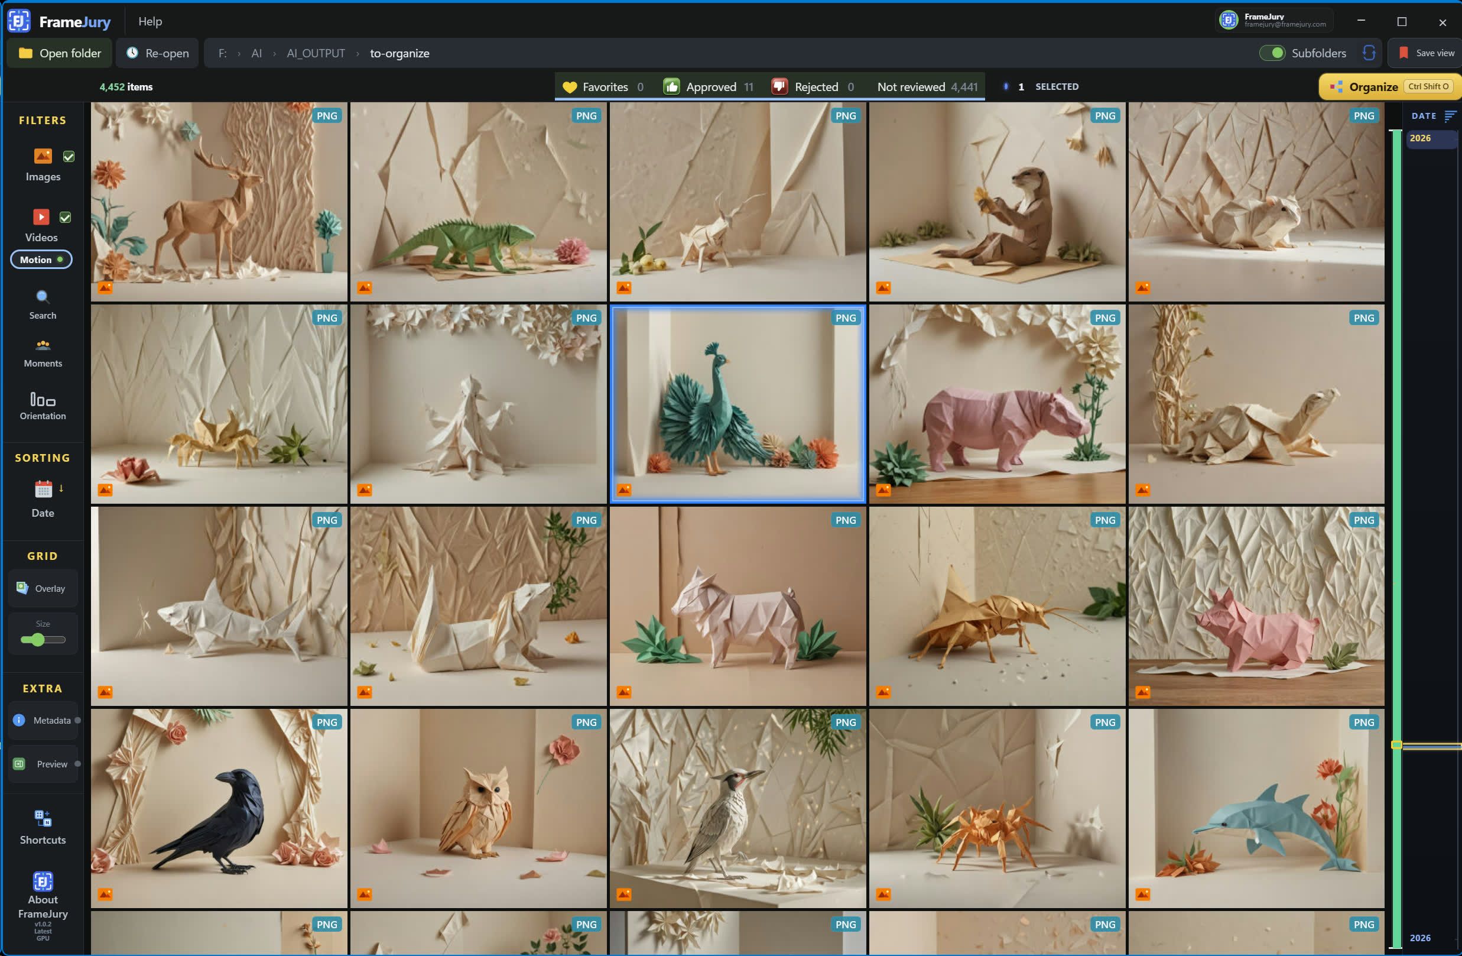
Task: Open the Favorites tab
Action: (x=603, y=88)
